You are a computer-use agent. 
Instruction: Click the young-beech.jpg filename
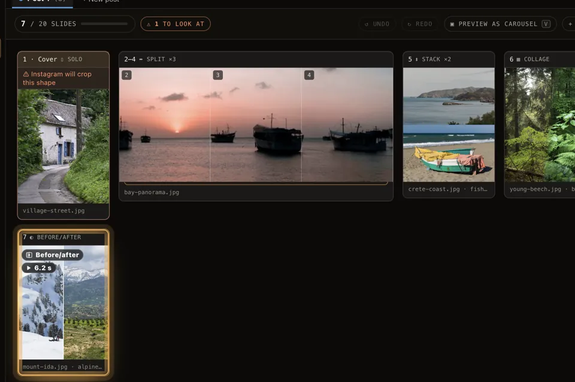tap(535, 189)
